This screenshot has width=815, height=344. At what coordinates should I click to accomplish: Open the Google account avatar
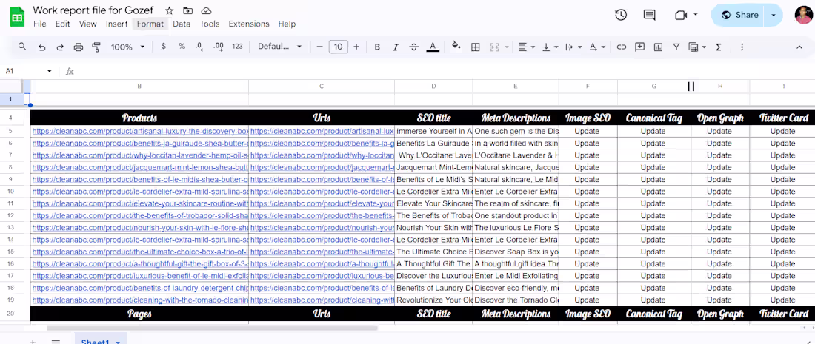tap(804, 15)
